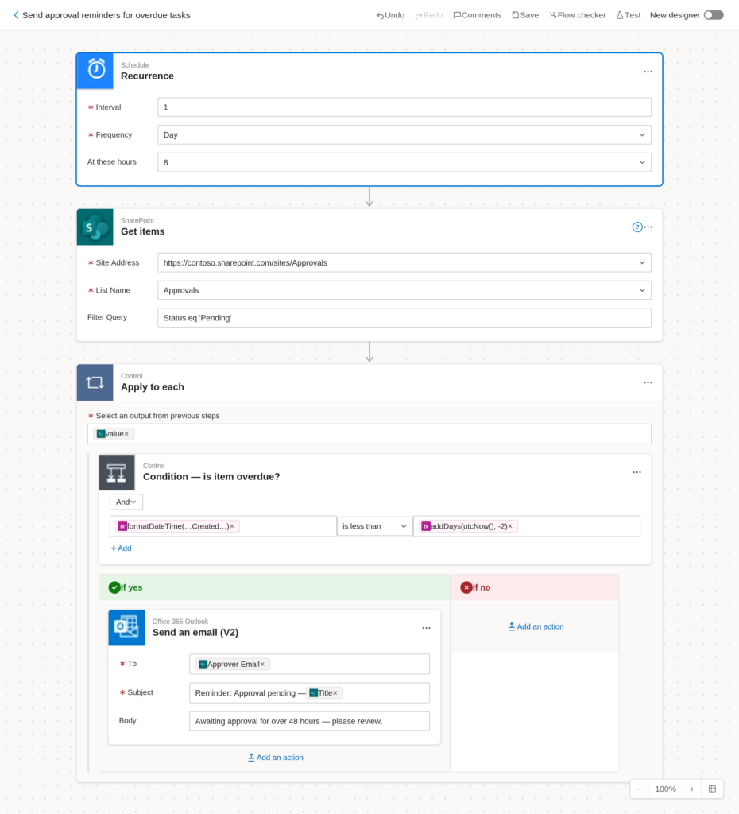
Task: Expand the Frequency dropdown
Action: (x=642, y=134)
